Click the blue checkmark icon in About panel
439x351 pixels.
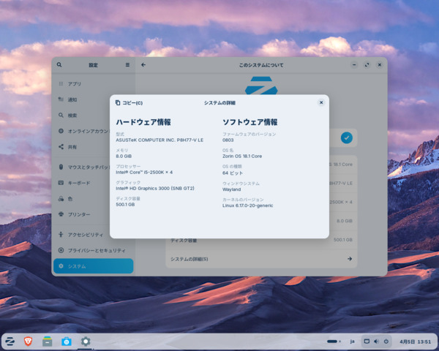(x=347, y=137)
